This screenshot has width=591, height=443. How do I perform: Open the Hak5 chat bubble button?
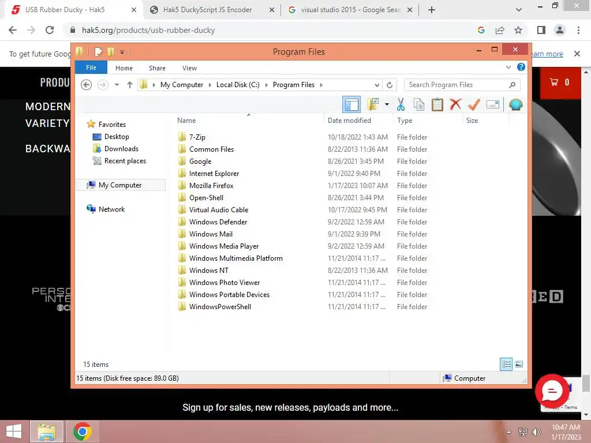pos(552,391)
